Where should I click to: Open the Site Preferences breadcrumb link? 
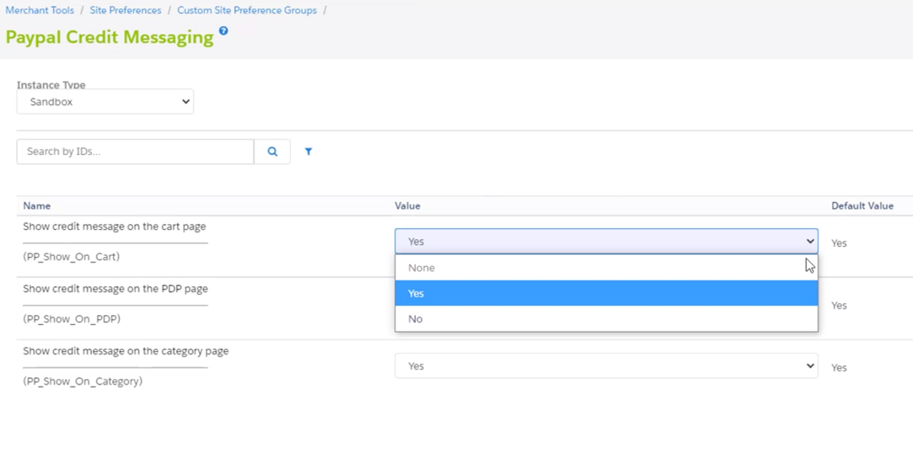tap(126, 10)
